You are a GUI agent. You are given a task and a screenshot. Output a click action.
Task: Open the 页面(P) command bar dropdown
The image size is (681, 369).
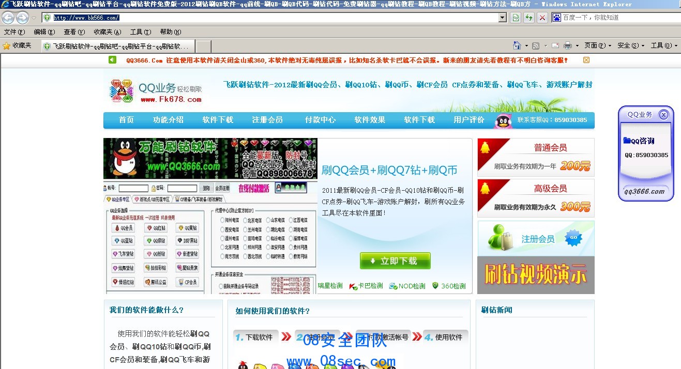pos(598,45)
